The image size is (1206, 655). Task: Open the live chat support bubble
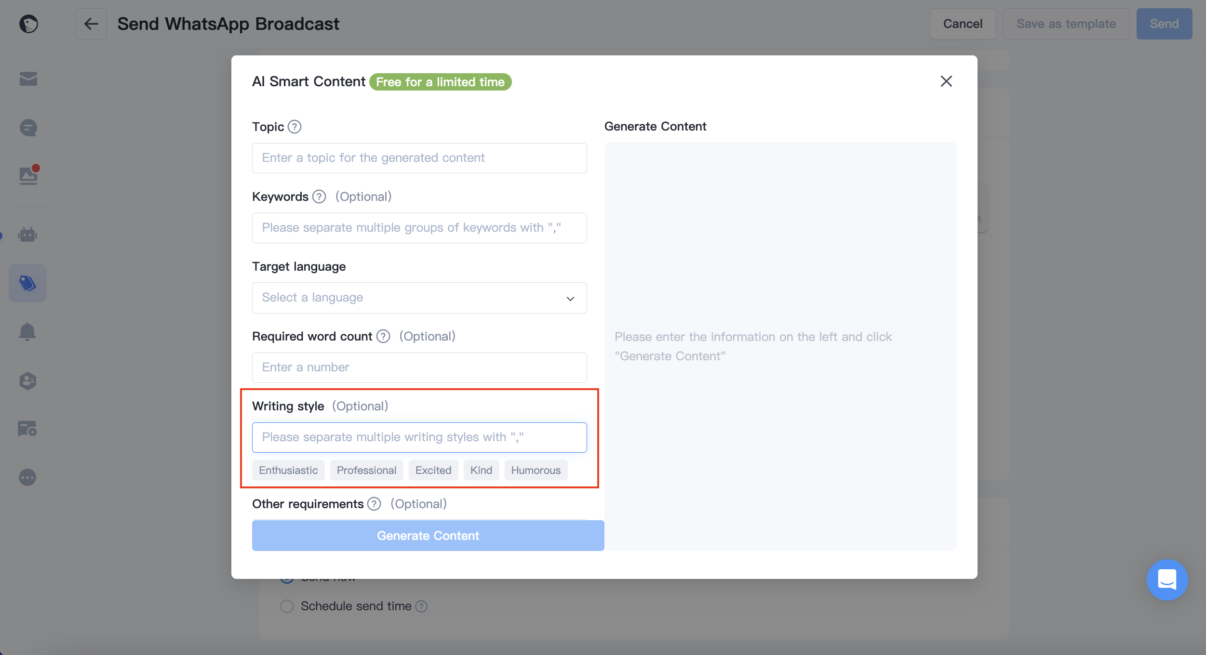click(1167, 579)
